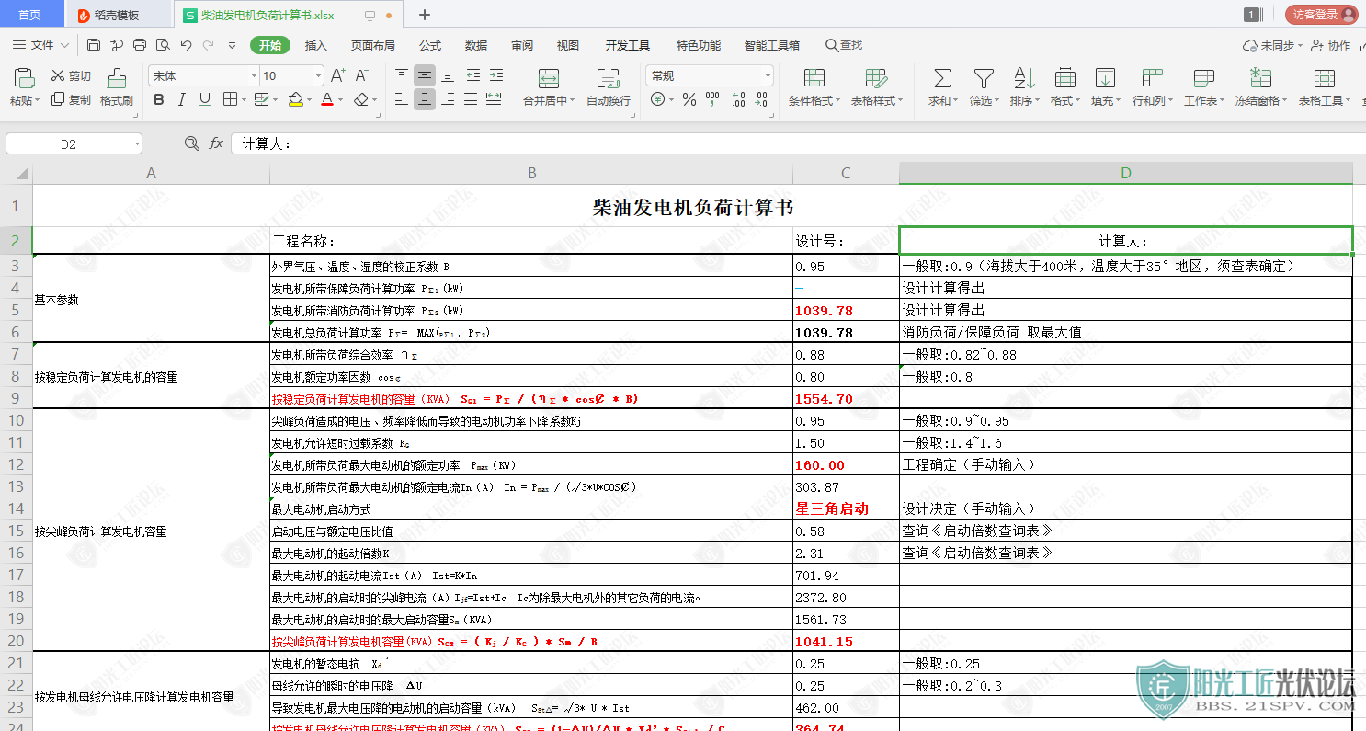Toggle Italic formatting

pos(181,99)
